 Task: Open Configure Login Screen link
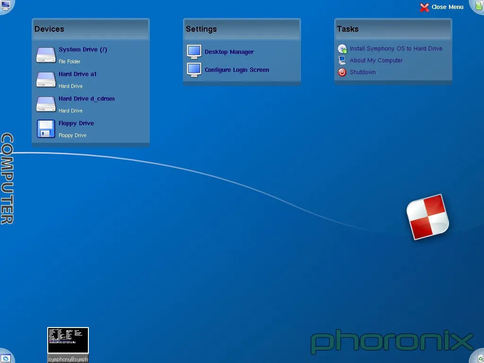click(x=237, y=70)
